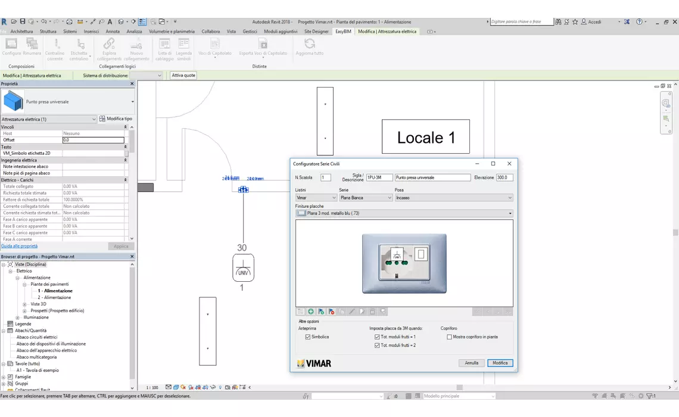
Task: Select the 2 - Alimentazione floor plan view
Action: (54, 298)
